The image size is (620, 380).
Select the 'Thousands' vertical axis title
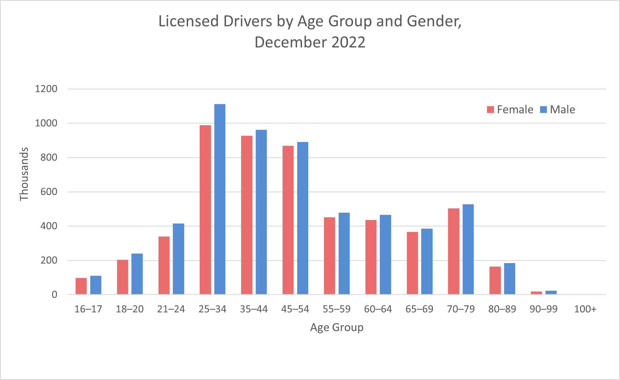[x=24, y=174]
